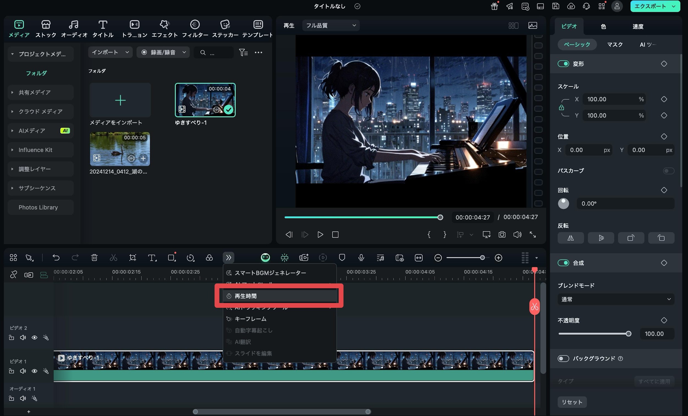688x416 pixels.
Task: Click the color overlapping circles icon
Action: (x=209, y=258)
